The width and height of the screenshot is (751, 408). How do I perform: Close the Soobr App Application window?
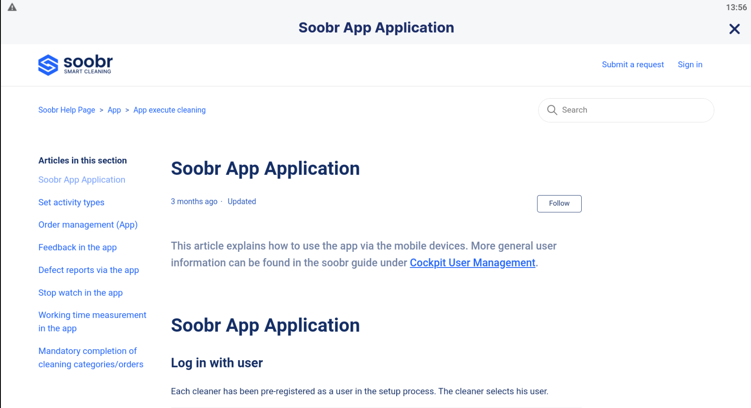(x=734, y=29)
